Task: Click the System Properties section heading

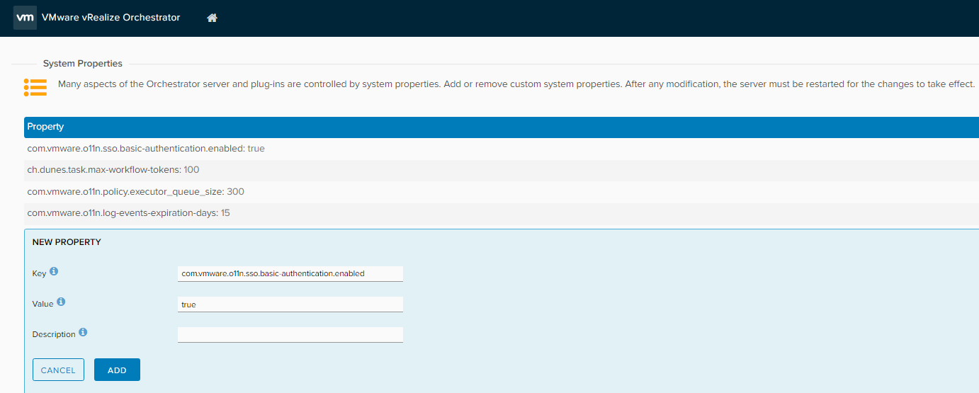Action: (x=82, y=64)
